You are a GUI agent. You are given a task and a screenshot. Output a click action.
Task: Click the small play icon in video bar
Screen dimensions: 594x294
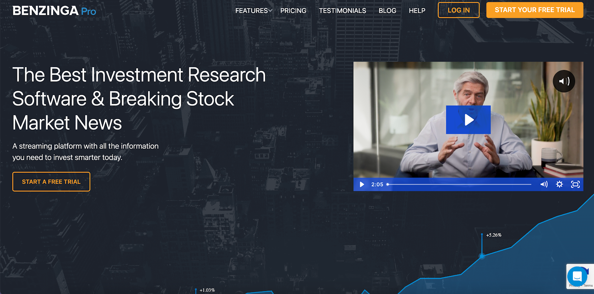click(362, 184)
